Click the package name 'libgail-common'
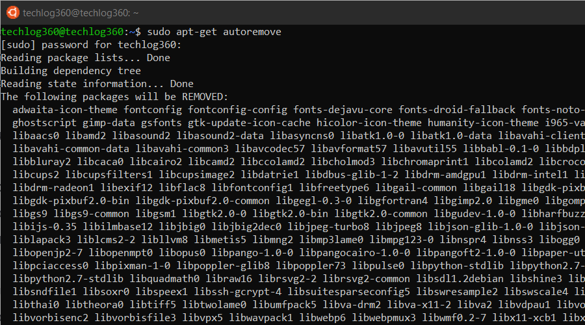This screenshot has height=325, width=585. tap(416, 188)
